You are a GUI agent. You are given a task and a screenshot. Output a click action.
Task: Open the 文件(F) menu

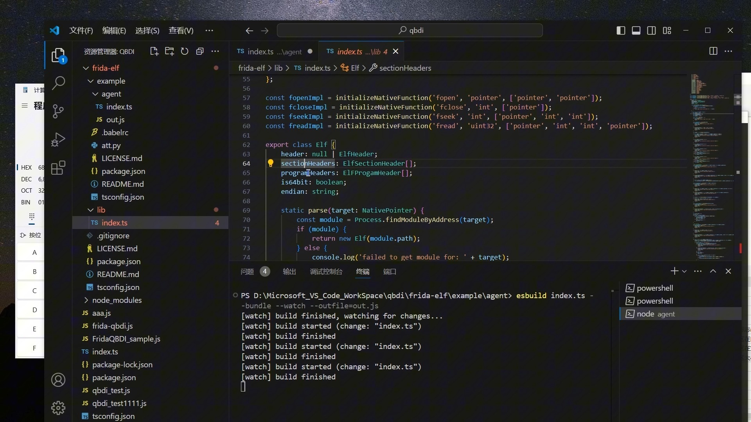pyautogui.click(x=81, y=30)
